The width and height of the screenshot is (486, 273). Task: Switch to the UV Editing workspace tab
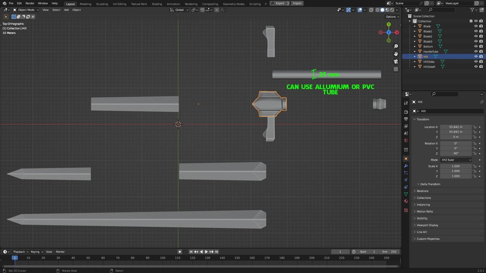click(x=120, y=4)
